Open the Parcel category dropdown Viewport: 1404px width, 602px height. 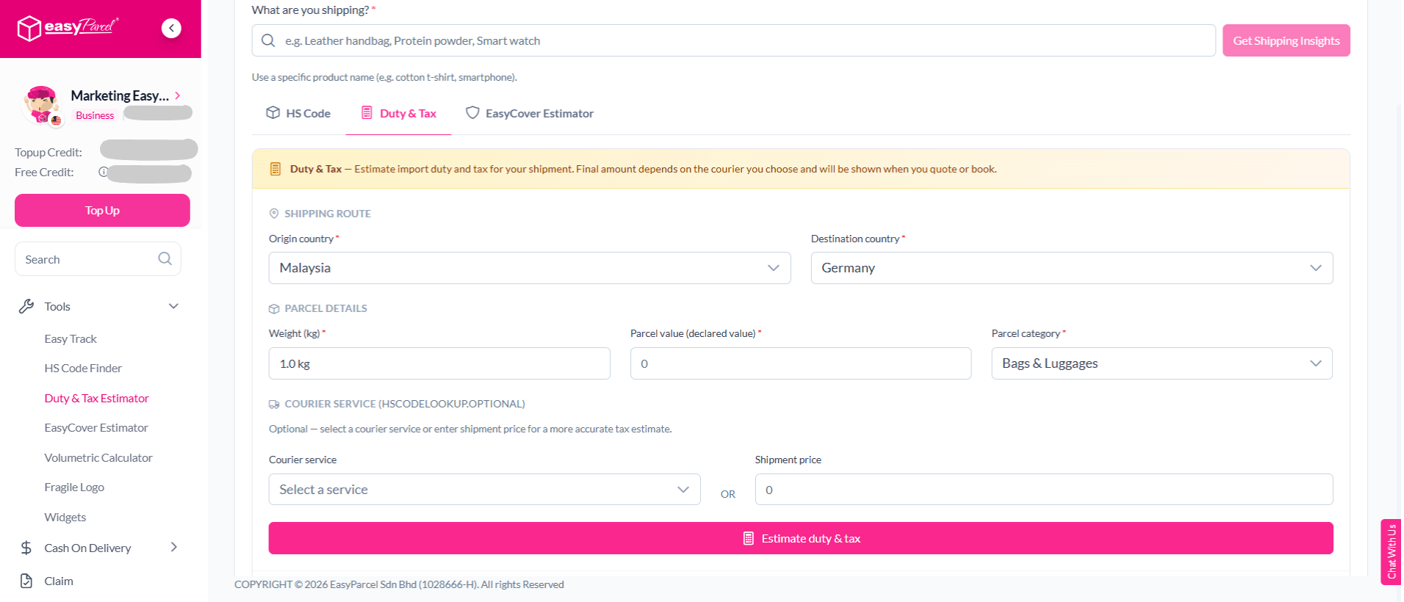click(1162, 363)
